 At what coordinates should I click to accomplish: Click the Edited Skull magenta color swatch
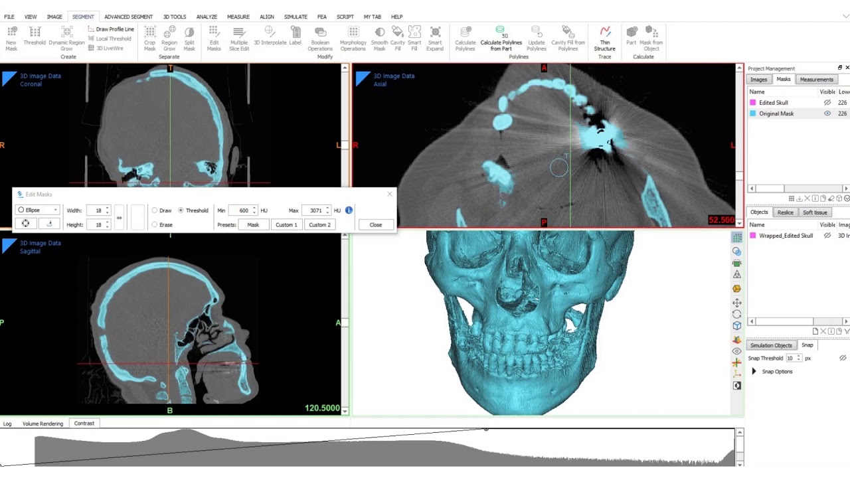point(753,103)
